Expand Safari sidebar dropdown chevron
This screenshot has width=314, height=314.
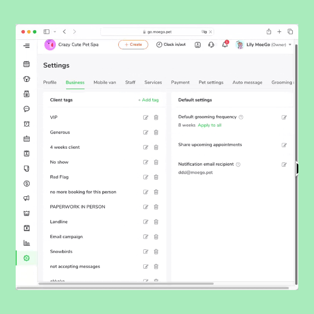coord(55,32)
